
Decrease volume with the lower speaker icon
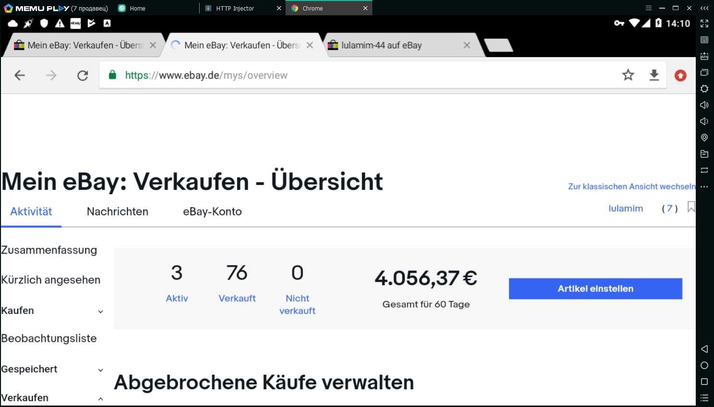click(704, 121)
